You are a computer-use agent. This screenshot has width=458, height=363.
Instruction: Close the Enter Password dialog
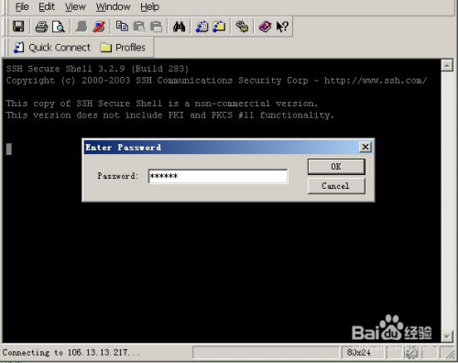coord(365,147)
